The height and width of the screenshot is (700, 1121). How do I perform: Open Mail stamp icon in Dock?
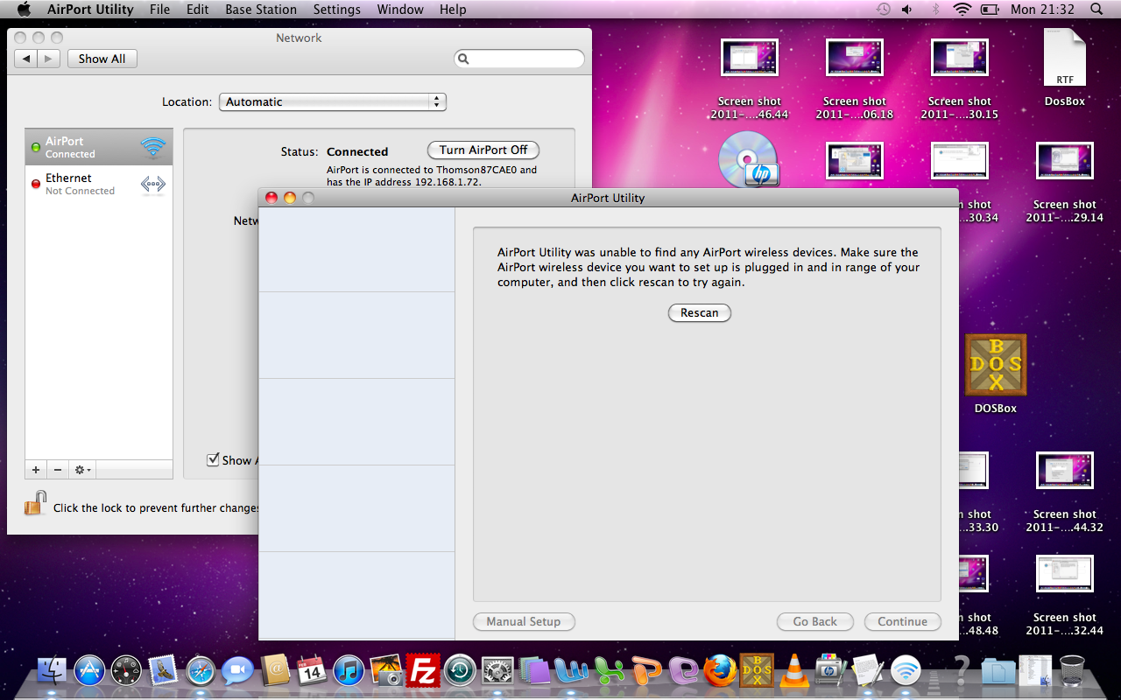163,671
